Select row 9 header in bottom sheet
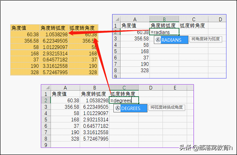237x155 pixels. click(x=46, y=145)
